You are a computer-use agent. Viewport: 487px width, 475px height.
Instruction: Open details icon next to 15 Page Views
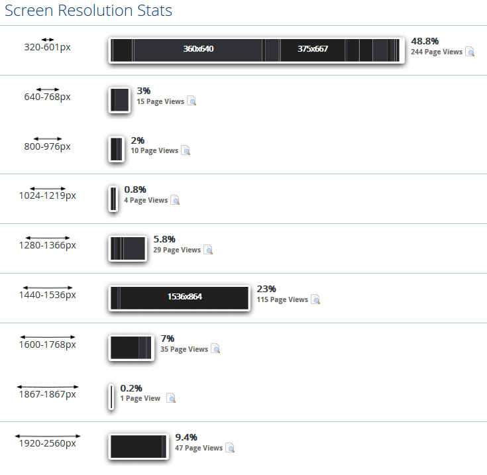click(191, 101)
